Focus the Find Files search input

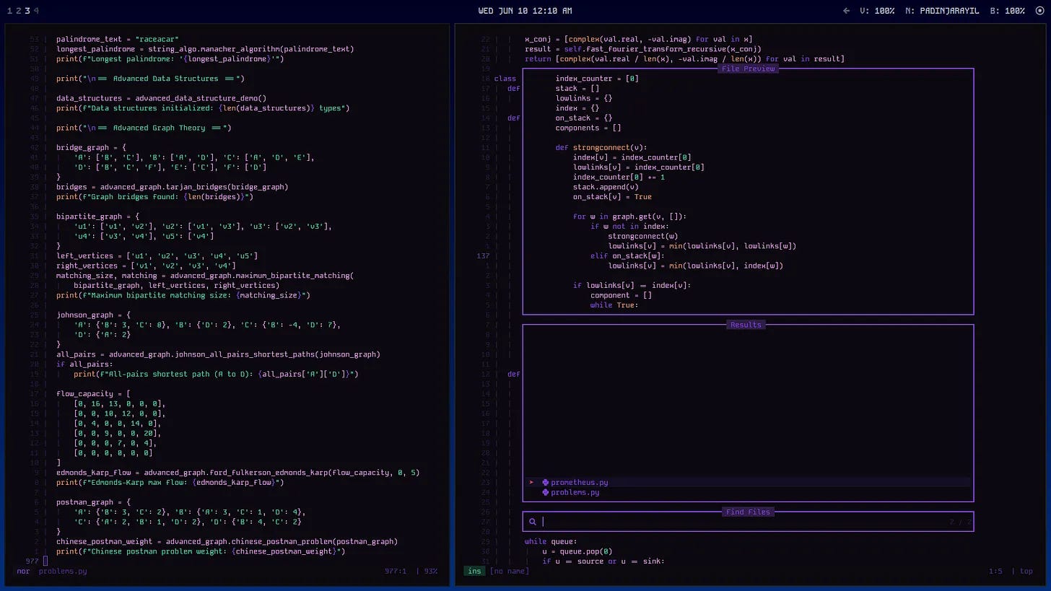click(x=748, y=522)
